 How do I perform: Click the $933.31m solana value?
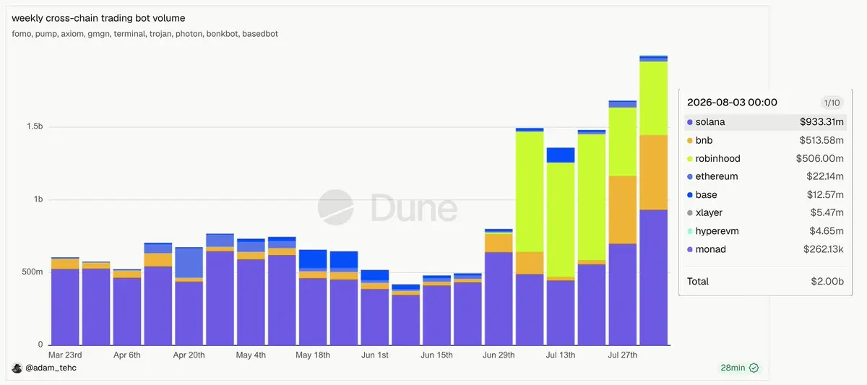tap(821, 122)
